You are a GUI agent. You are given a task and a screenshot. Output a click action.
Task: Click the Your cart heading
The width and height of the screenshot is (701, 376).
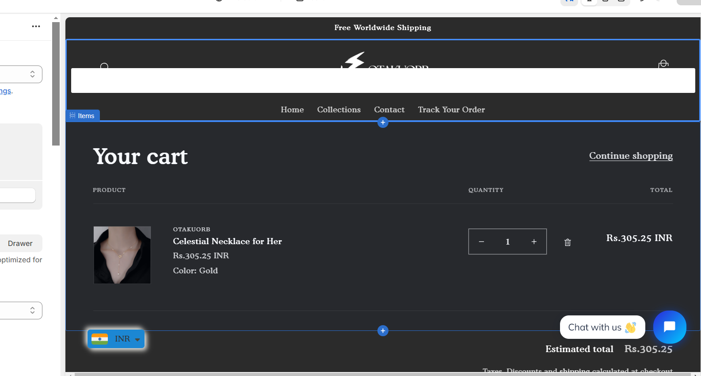tap(140, 157)
